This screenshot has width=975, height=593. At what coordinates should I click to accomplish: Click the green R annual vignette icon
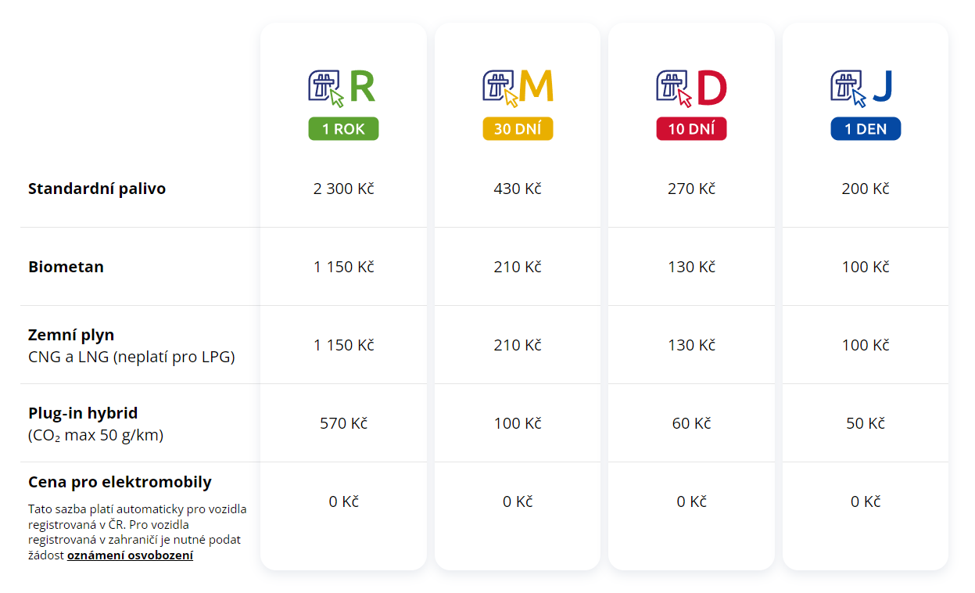click(342, 87)
